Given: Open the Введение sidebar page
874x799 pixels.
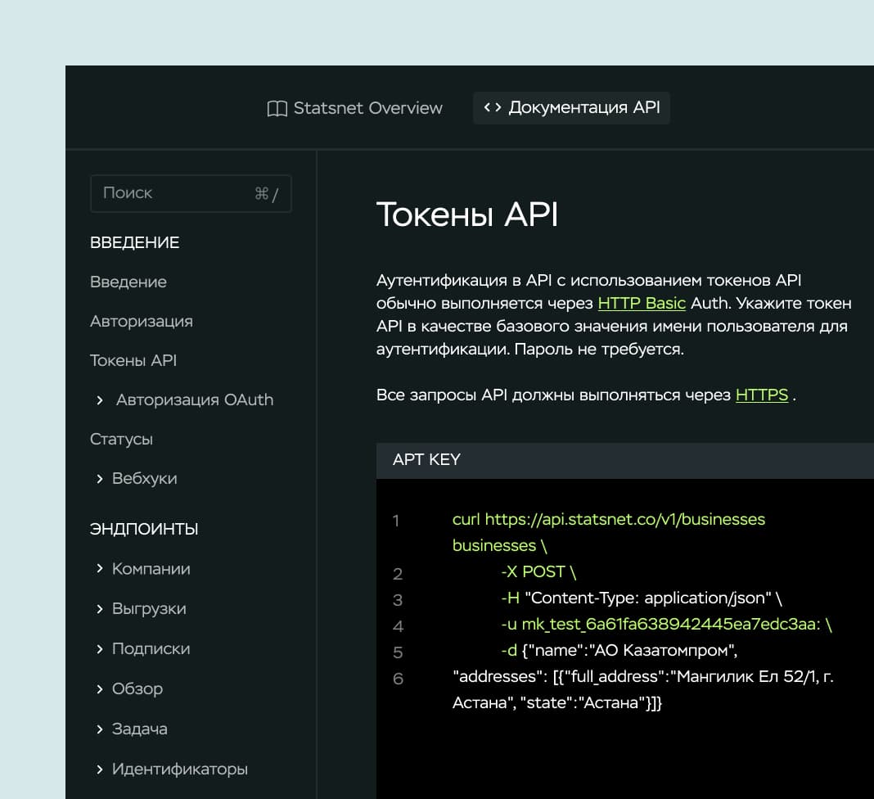Looking at the screenshot, I should (x=128, y=282).
